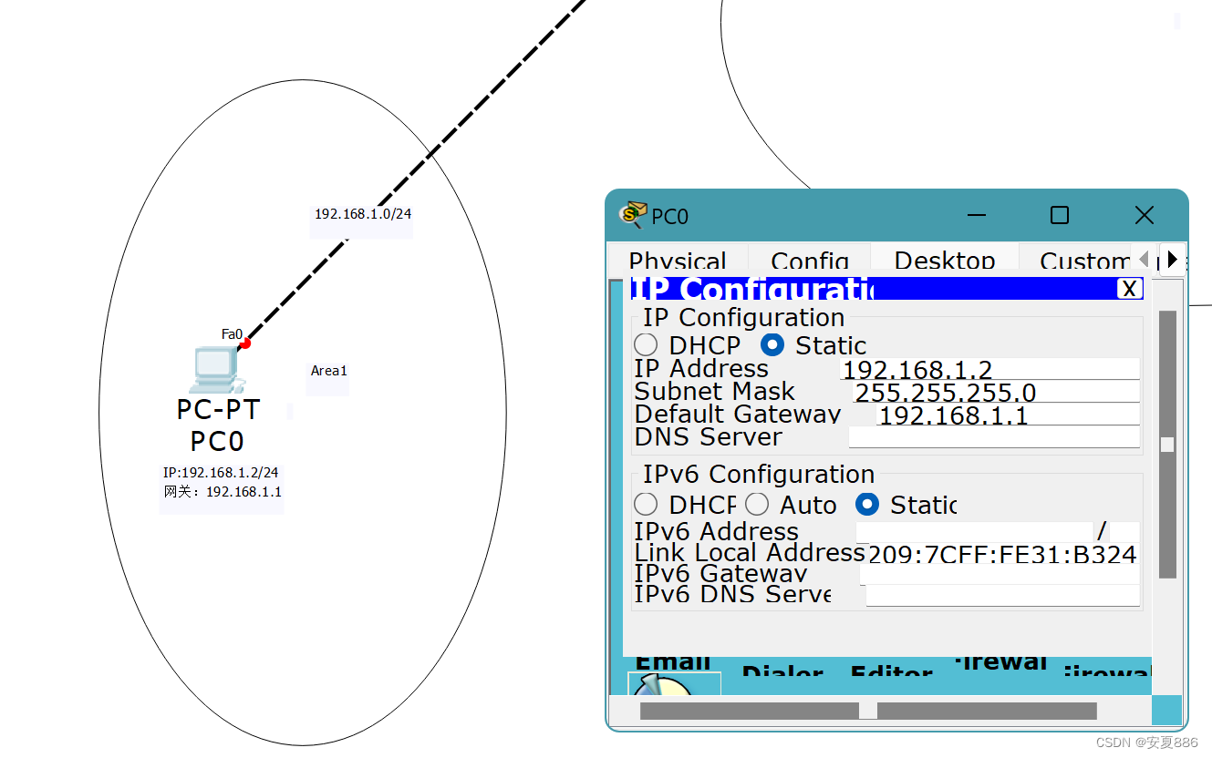
Task: Close the IP Configuration dialog with X
Action: [x=1130, y=288]
